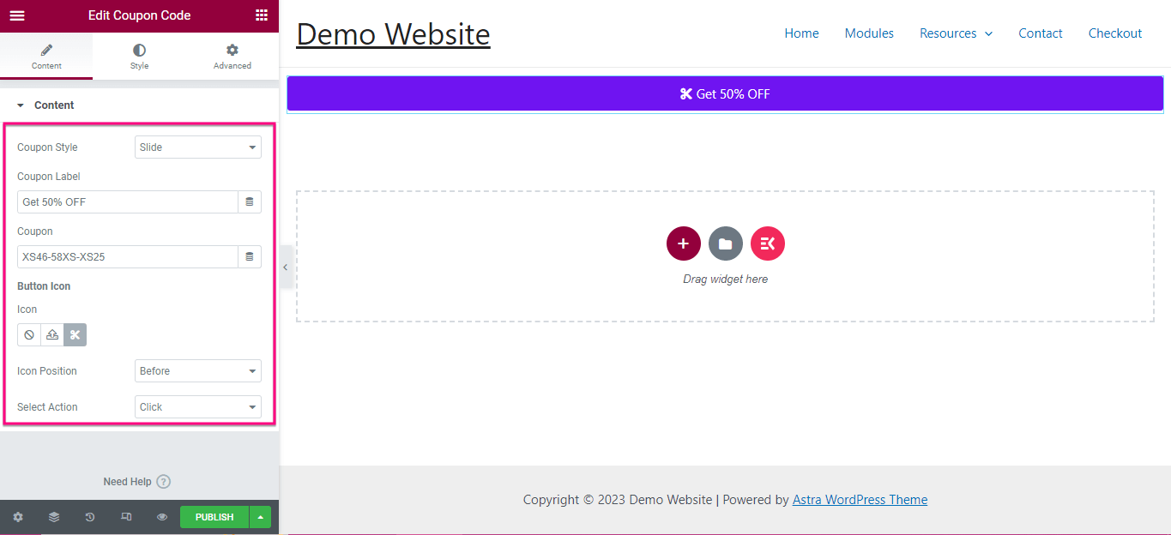
Task: Switch to the Advanced tab
Action: (x=232, y=57)
